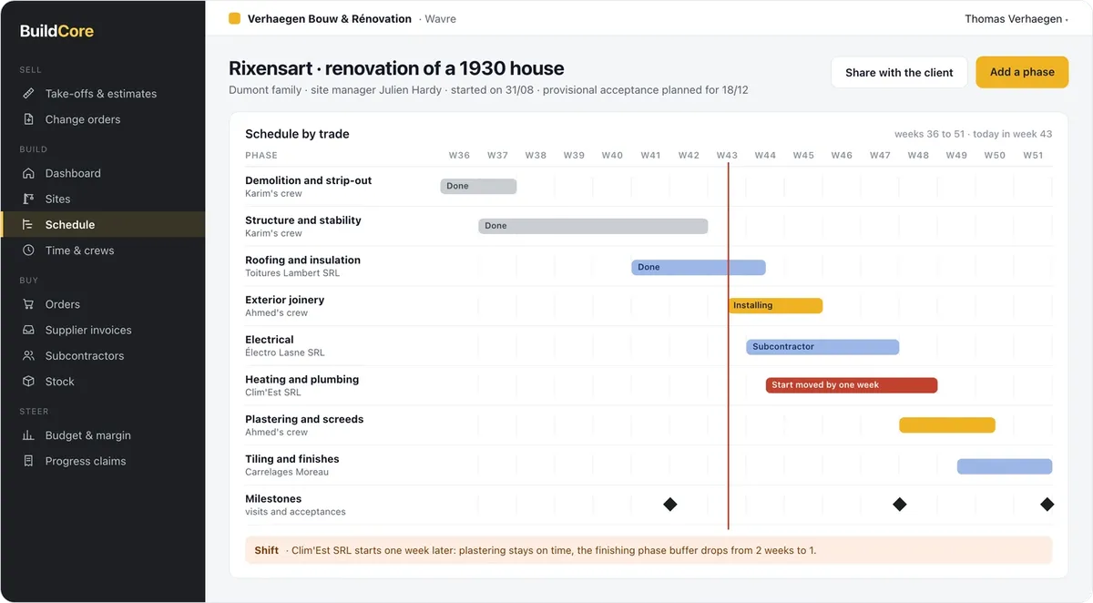Open the Take-offs & estimates menu item
The width and height of the screenshot is (1093, 603).
point(102,94)
